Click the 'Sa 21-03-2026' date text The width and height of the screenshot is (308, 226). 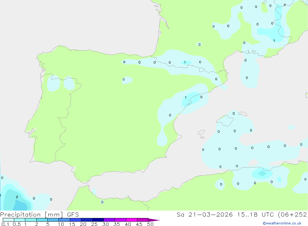tap(205, 215)
